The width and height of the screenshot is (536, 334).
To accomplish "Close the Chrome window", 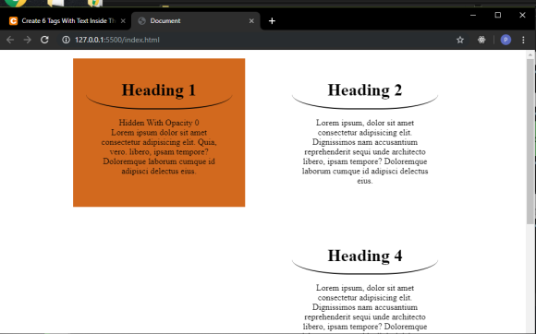I will (522, 15).
